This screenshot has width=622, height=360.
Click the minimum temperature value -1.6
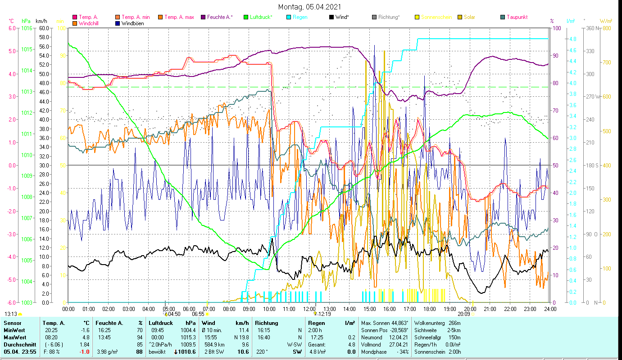(x=85, y=330)
